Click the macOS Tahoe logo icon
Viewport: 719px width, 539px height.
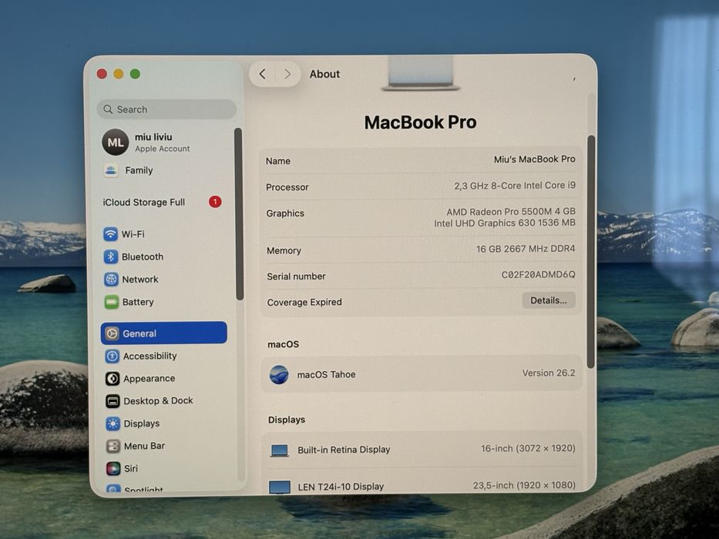(279, 374)
